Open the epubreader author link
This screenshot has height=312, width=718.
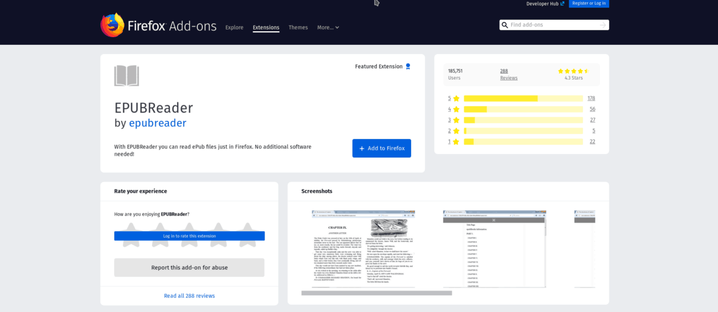pyautogui.click(x=157, y=123)
